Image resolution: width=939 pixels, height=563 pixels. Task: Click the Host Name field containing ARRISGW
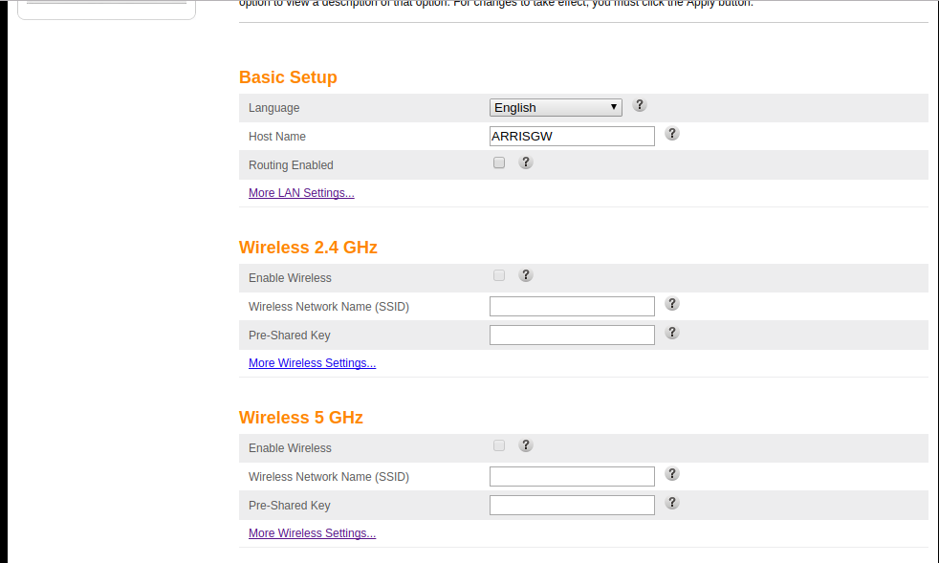[x=572, y=137]
